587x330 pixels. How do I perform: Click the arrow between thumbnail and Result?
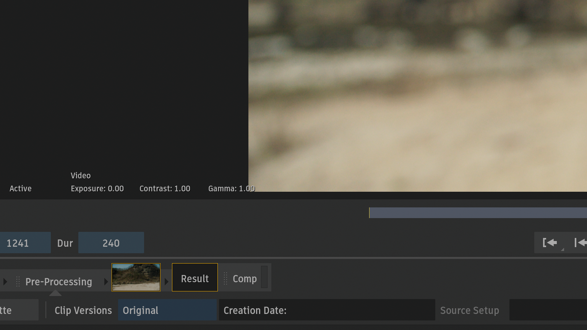point(166,282)
